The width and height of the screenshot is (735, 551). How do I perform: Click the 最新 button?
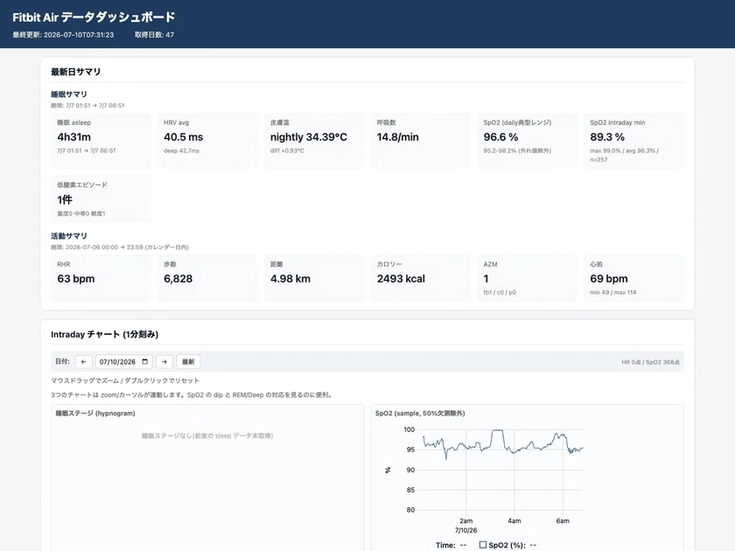coord(188,362)
